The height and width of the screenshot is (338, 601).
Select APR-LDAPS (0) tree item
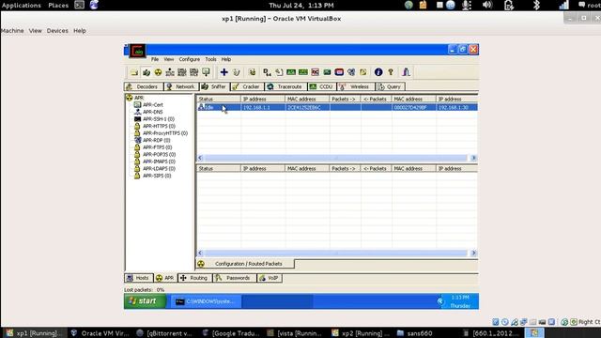159,169
